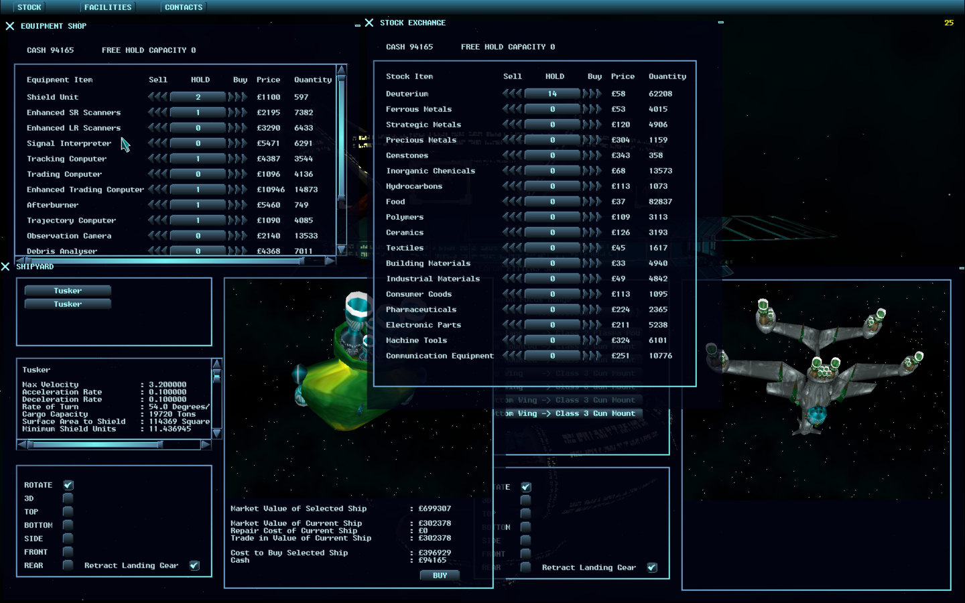The height and width of the screenshot is (603, 965).
Task: Toggle Retract Landing Gear in right panel
Action: pyautogui.click(x=652, y=567)
